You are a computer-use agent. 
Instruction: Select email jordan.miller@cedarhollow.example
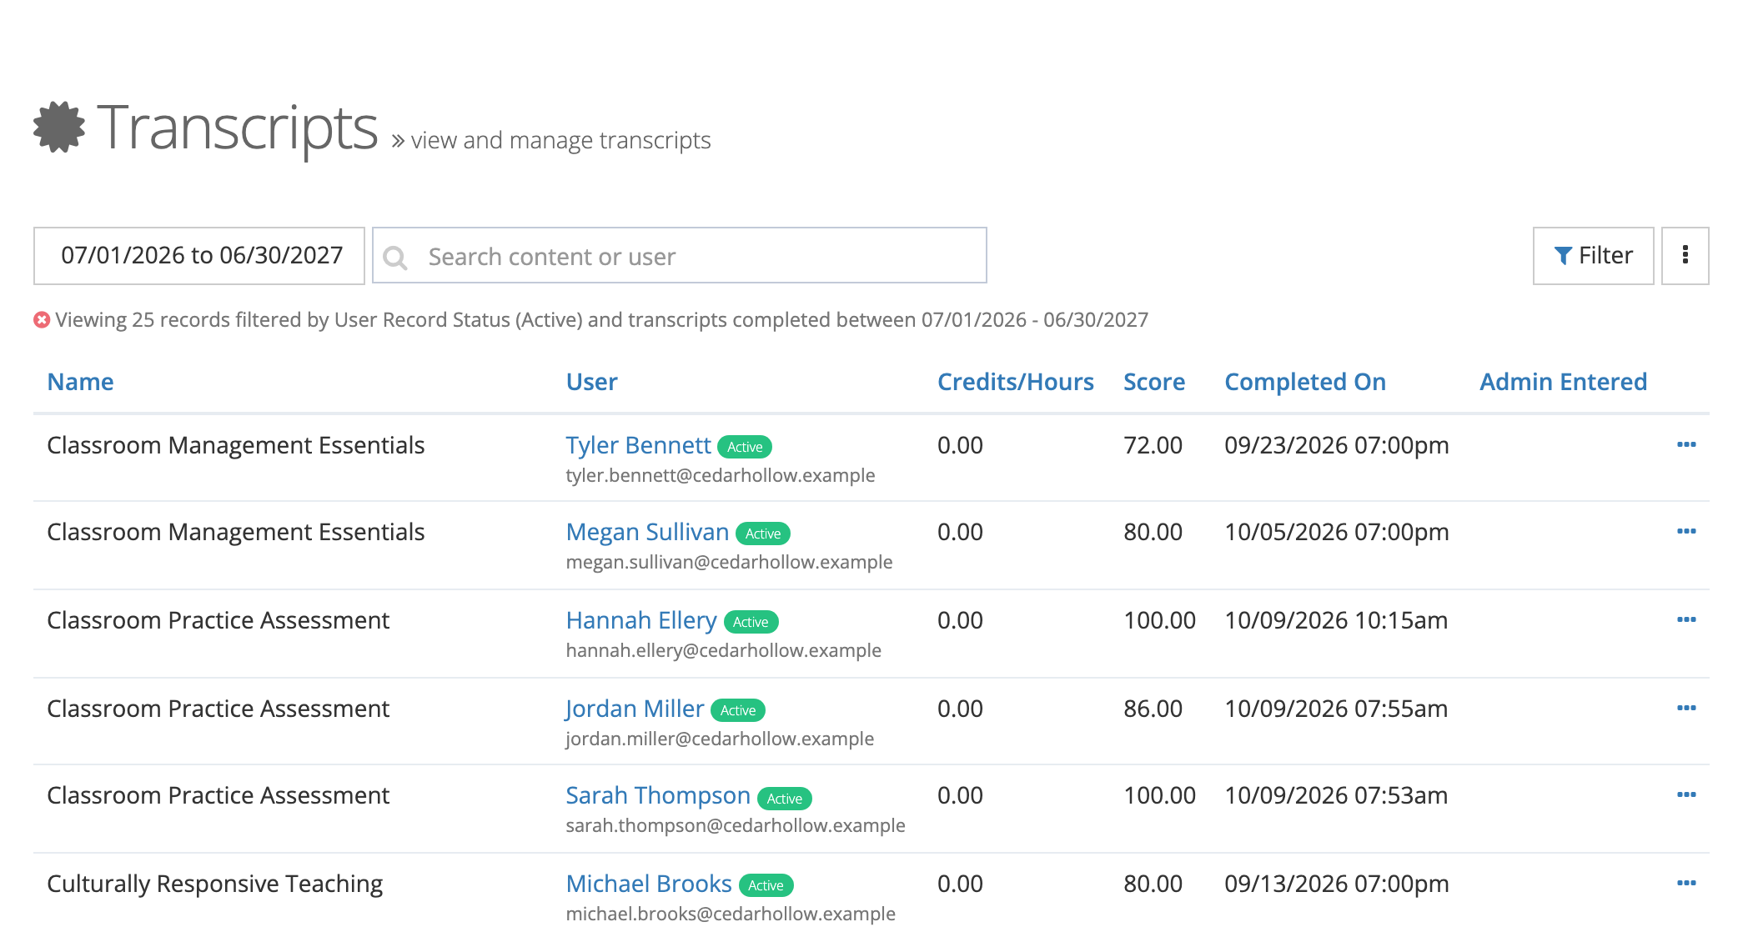(x=720, y=739)
